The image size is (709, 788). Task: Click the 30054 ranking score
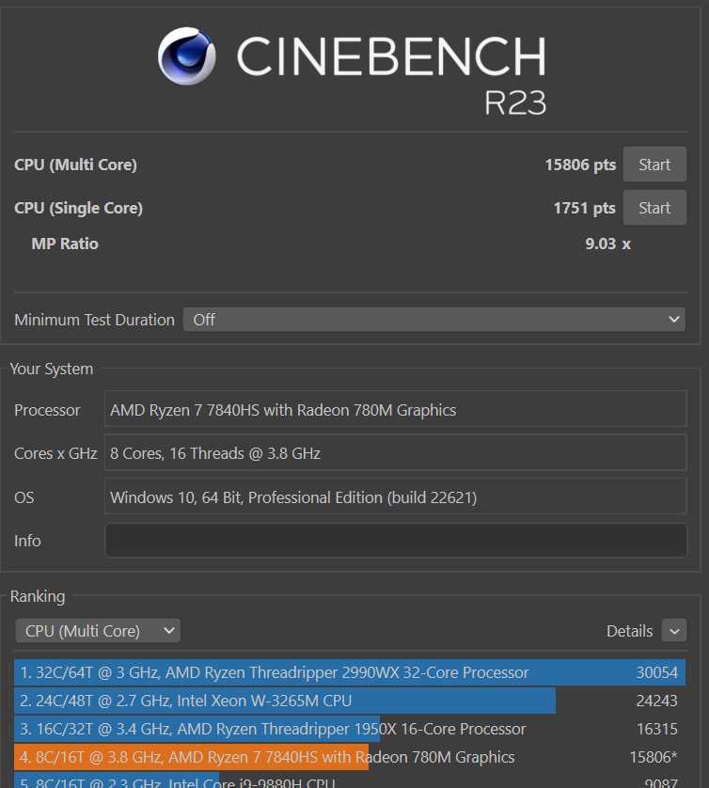coord(656,672)
